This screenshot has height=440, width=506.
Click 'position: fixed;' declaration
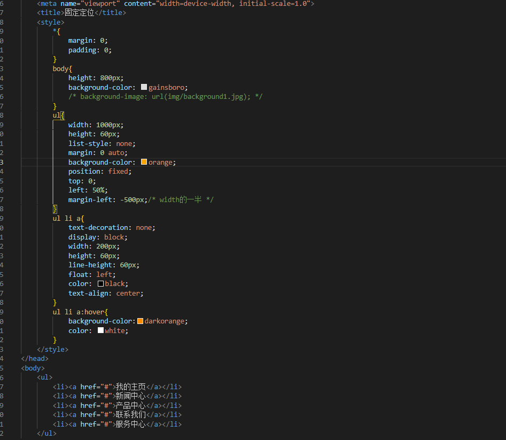coord(100,172)
